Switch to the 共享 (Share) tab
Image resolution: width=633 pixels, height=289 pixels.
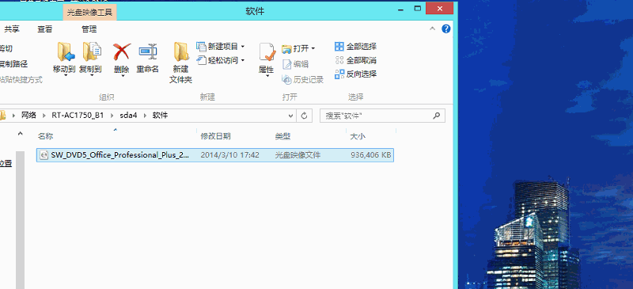[x=12, y=29]
